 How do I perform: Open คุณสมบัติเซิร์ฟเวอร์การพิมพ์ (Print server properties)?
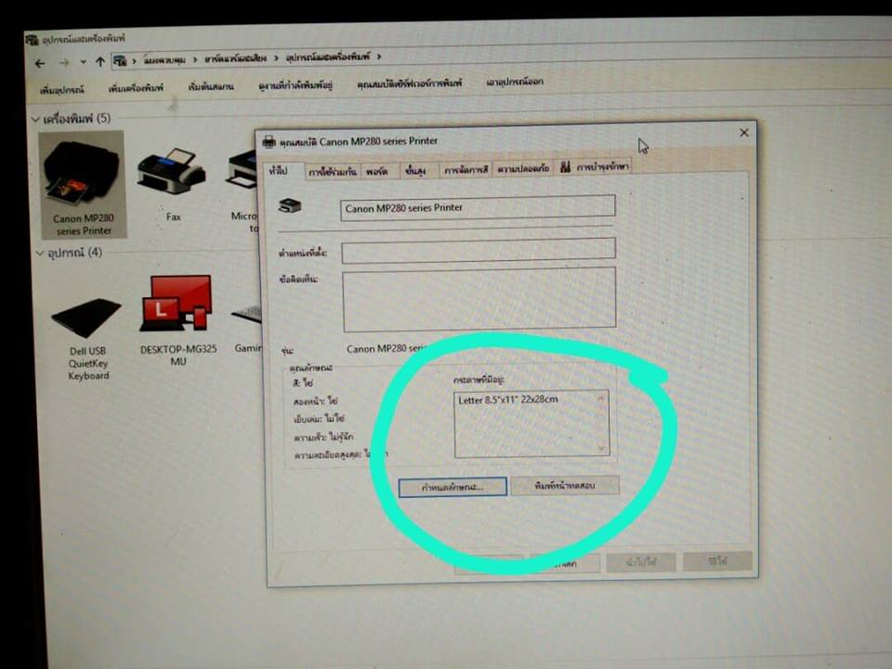409,84
